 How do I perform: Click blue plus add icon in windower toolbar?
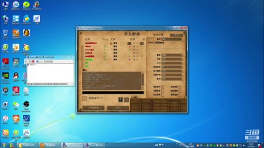[37, 62]
